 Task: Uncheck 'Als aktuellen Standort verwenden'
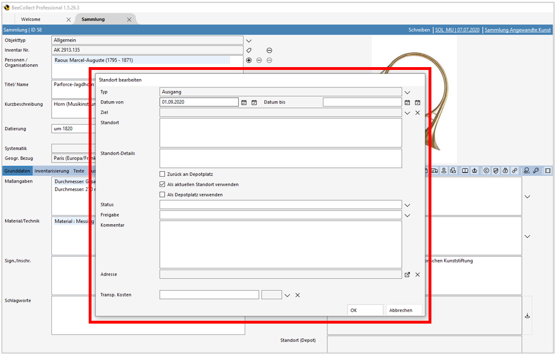click(163, 184)
